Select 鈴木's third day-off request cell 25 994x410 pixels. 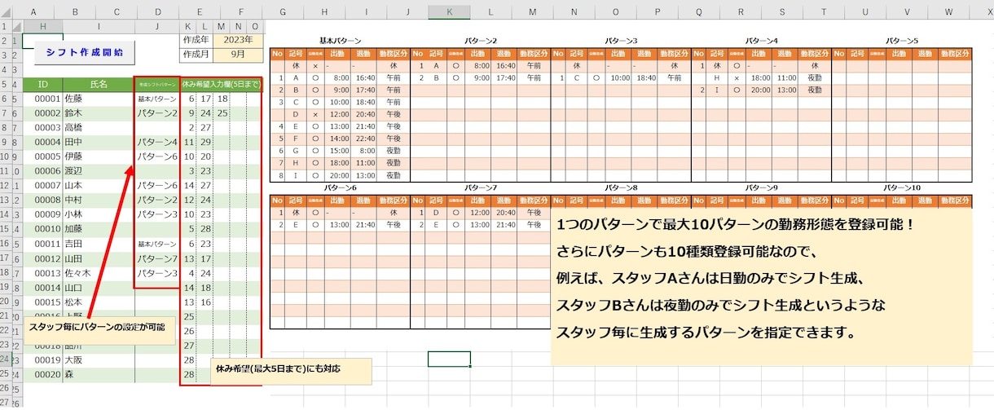[222, 113]
